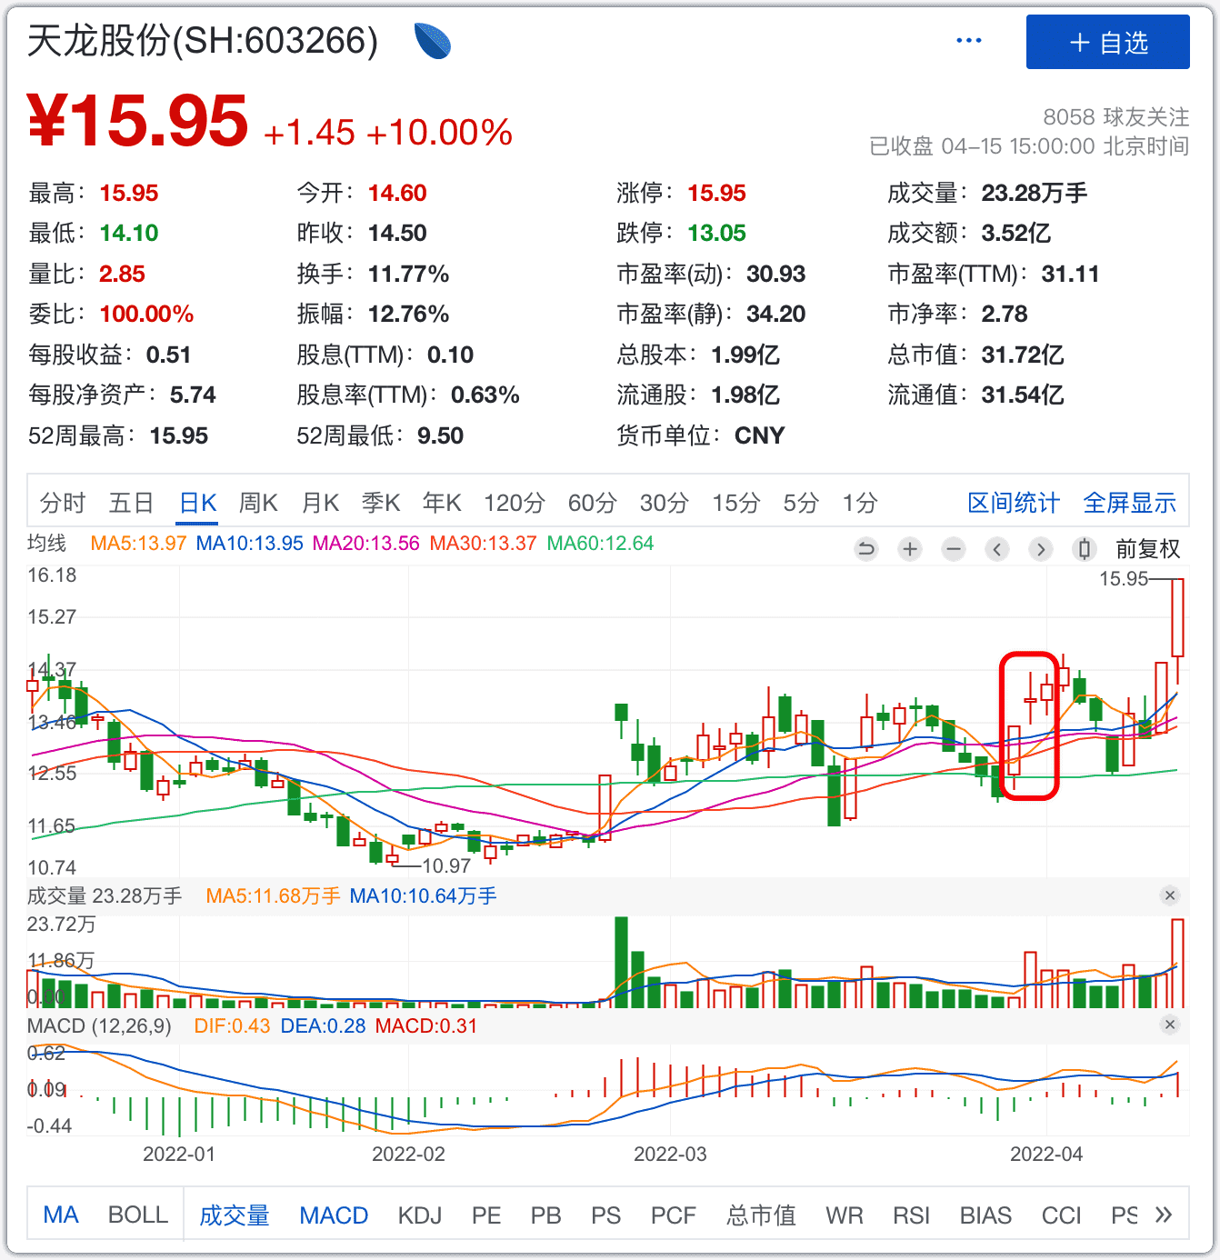Image resolution: width=1220 pixels, height=1260 pixels.
Task: Open the three-dot more options menu
Action: (969, 41)
